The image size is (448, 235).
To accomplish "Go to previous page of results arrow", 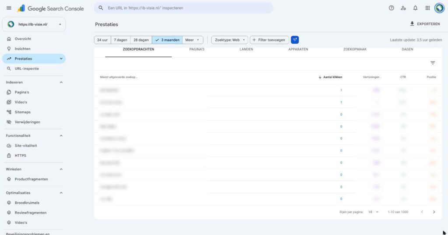I will 422,212.
